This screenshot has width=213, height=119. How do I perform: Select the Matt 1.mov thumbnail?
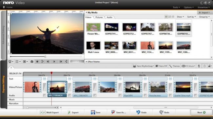(93, 46)
